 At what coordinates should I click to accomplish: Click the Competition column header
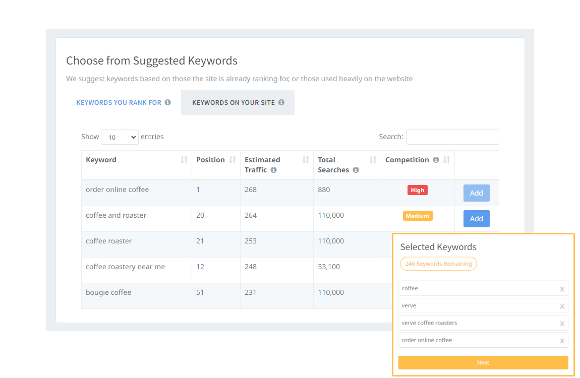point(418,165)
